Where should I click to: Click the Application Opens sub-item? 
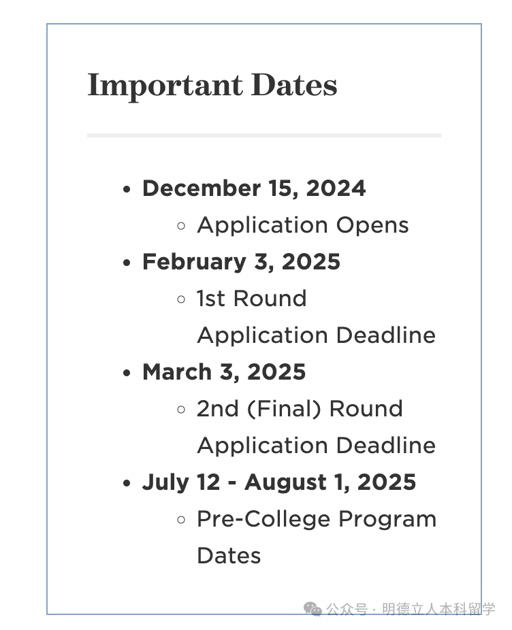pyautogui.click(x=303, y=225)
